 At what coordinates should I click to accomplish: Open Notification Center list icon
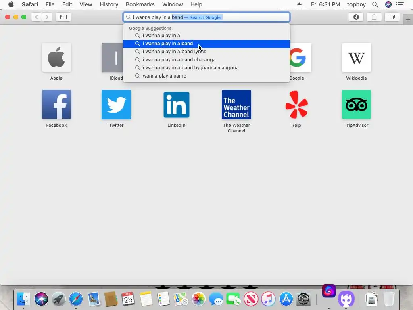[x=400, y=4]
